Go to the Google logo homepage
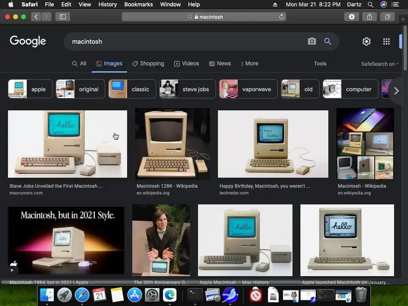This screenshot has width=408, height=306. pyautogui.click(x=28, y=41)
